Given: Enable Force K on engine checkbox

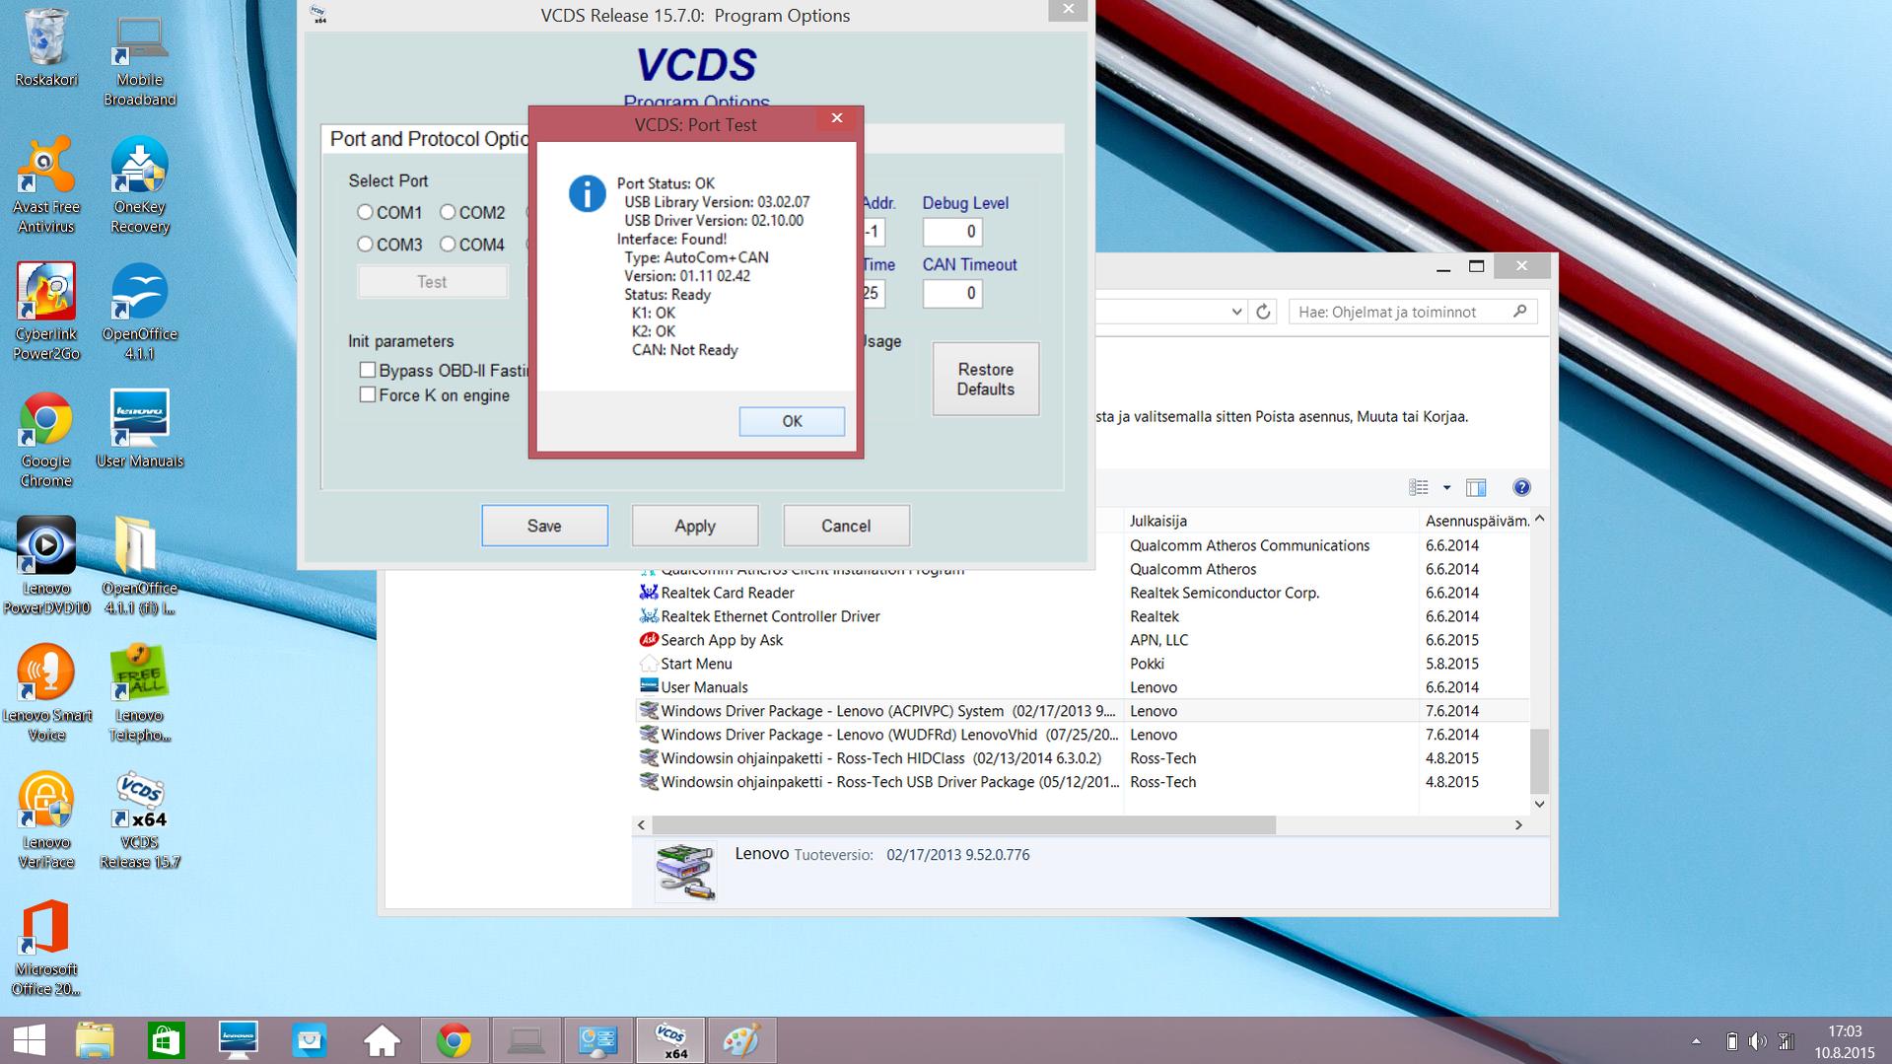Looking at the screenshot, I should (368, 394).
